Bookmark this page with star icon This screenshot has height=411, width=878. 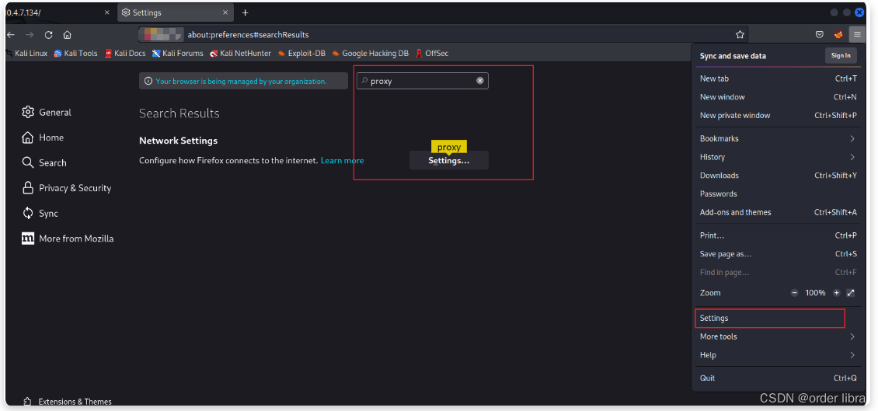click(x=740, y=35)
